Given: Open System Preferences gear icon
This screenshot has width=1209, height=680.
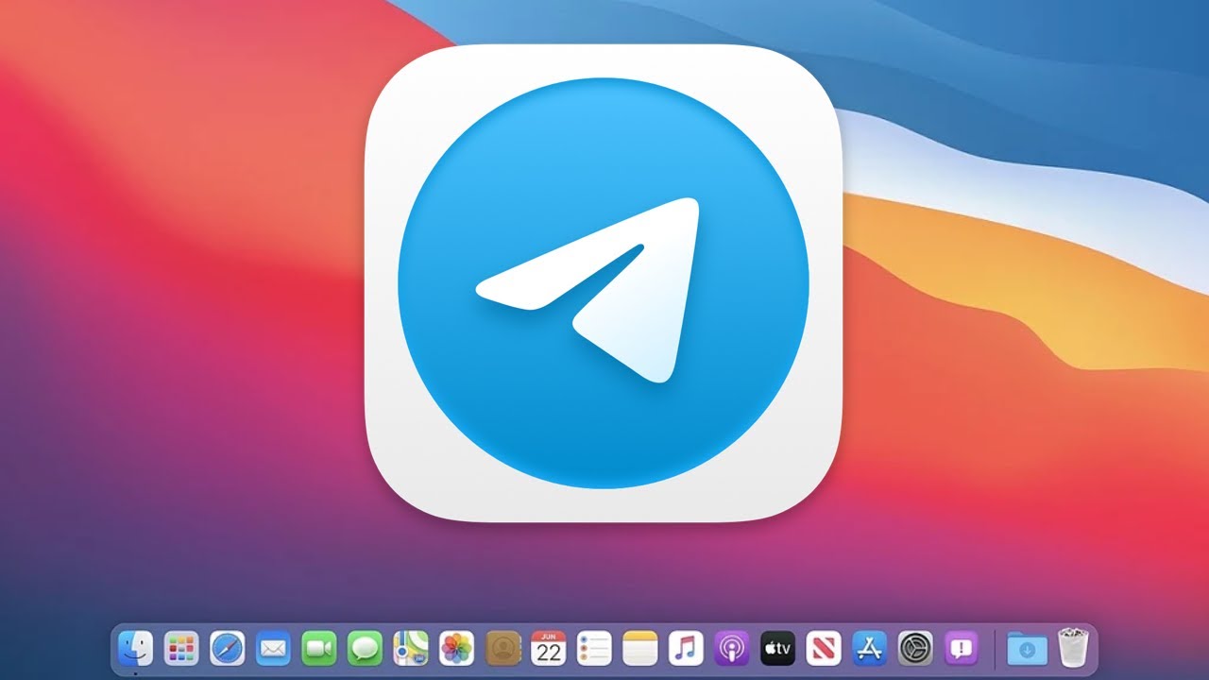Looking at the screenshot, I should pyautogui.click(x=915, y=648).
